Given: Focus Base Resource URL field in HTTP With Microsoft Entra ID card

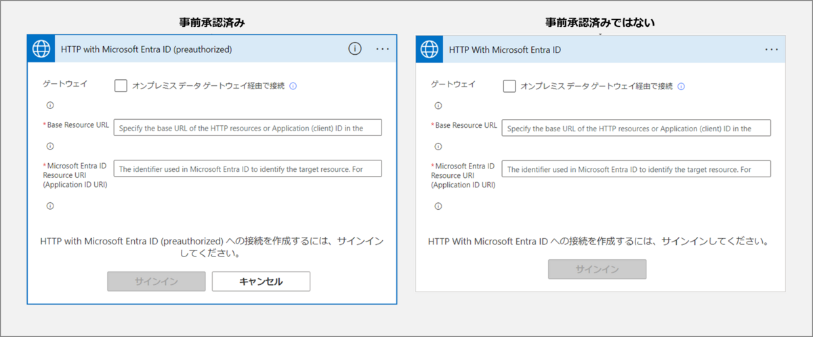Looking at the screenshot, I should [x=636, y=128].
